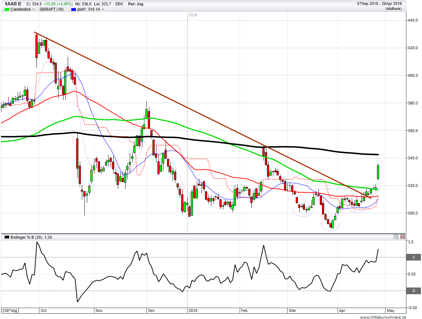Click the 1.5 Bollinger axis label
The height and width of the screenshot is (319, 422).
coord(411,242)
